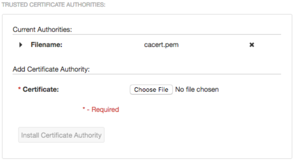
Task: Delete cacert.pem using the X icon
Action: tap(252, 45)
